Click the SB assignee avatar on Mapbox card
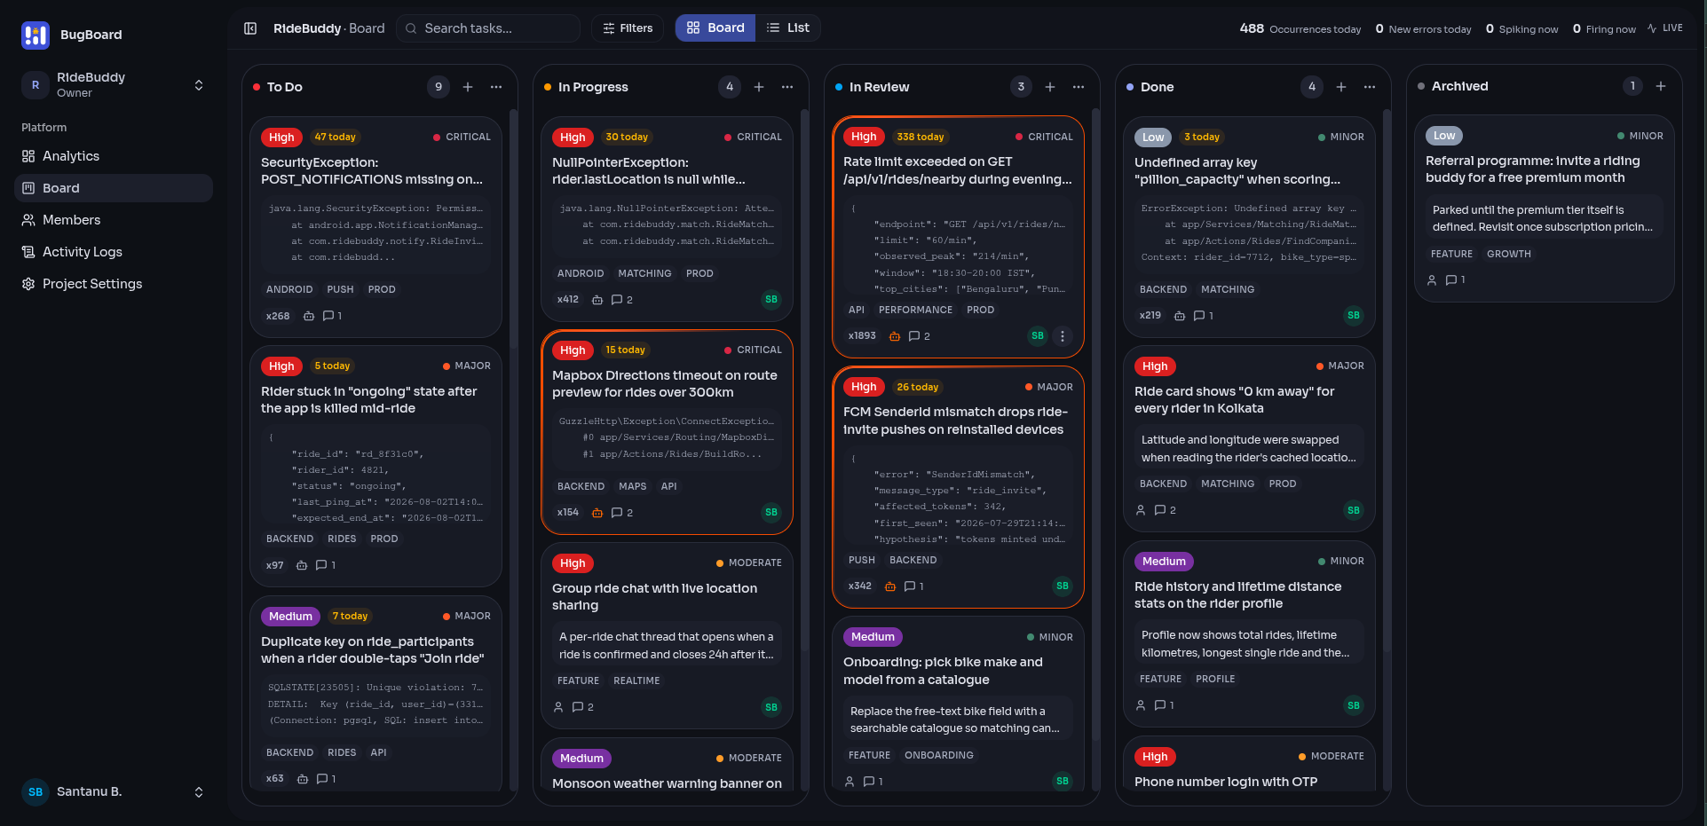The height and width of the screenshot is (826, 1707). pyautogui.click(x=771, y=512)
